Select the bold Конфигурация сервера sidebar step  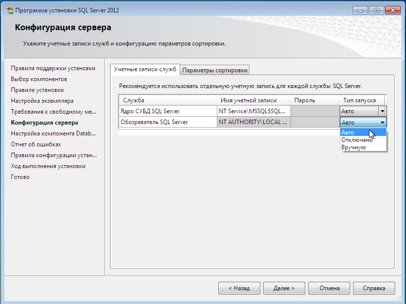coord(44,123)
